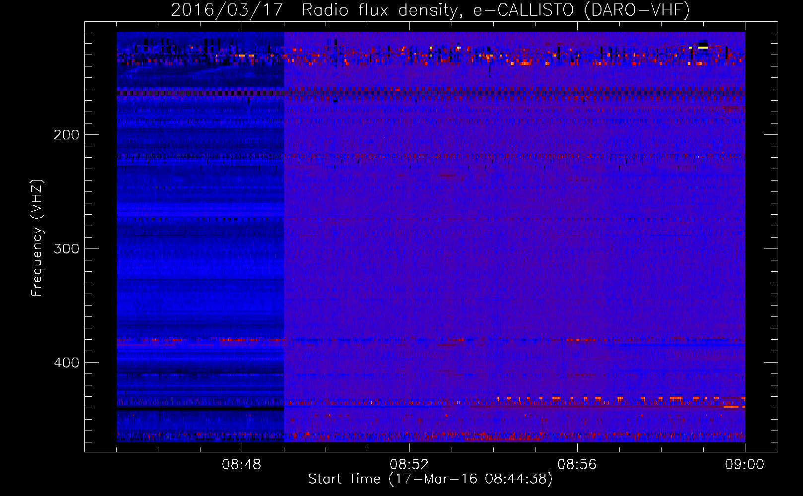Click the "Start Time (17-Mar-16 08:44:38)" label
The image size is (803, 496).
(x=430, y=479)
